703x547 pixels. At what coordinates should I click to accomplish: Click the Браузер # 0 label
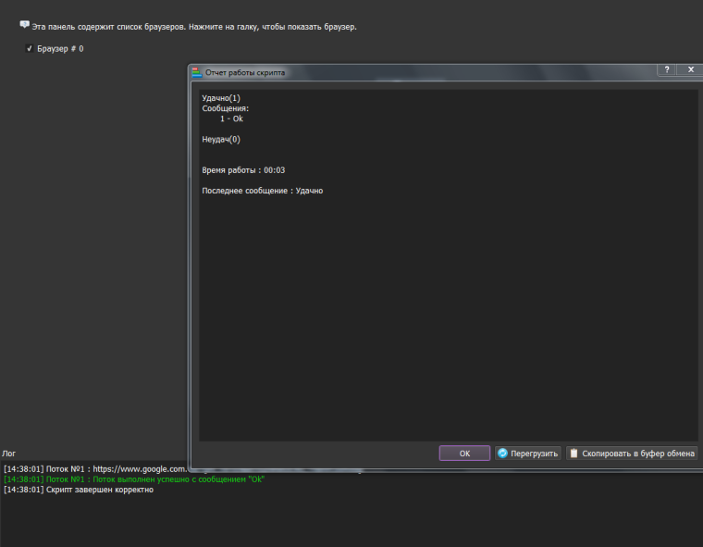tap(60, 48)
